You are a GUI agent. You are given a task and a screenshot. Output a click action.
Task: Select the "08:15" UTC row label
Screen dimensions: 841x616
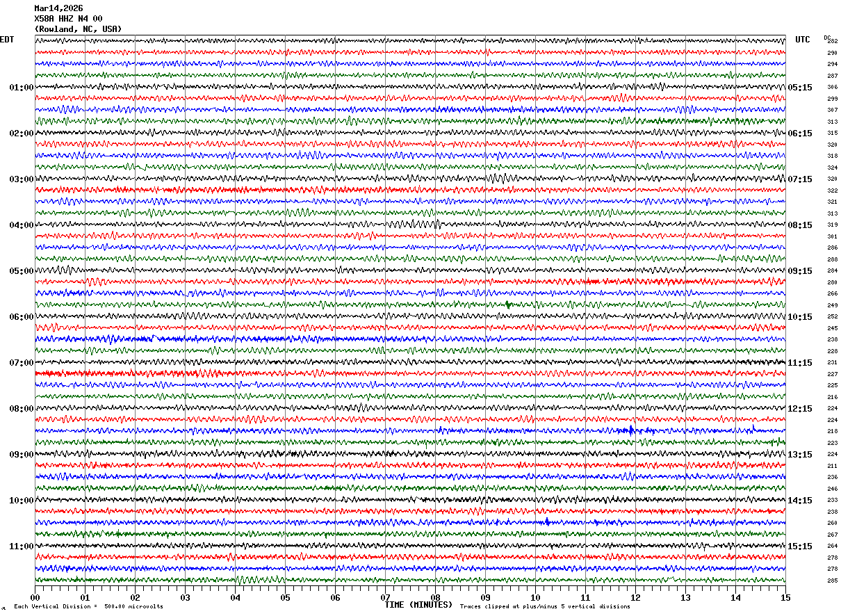pos(800,225)
